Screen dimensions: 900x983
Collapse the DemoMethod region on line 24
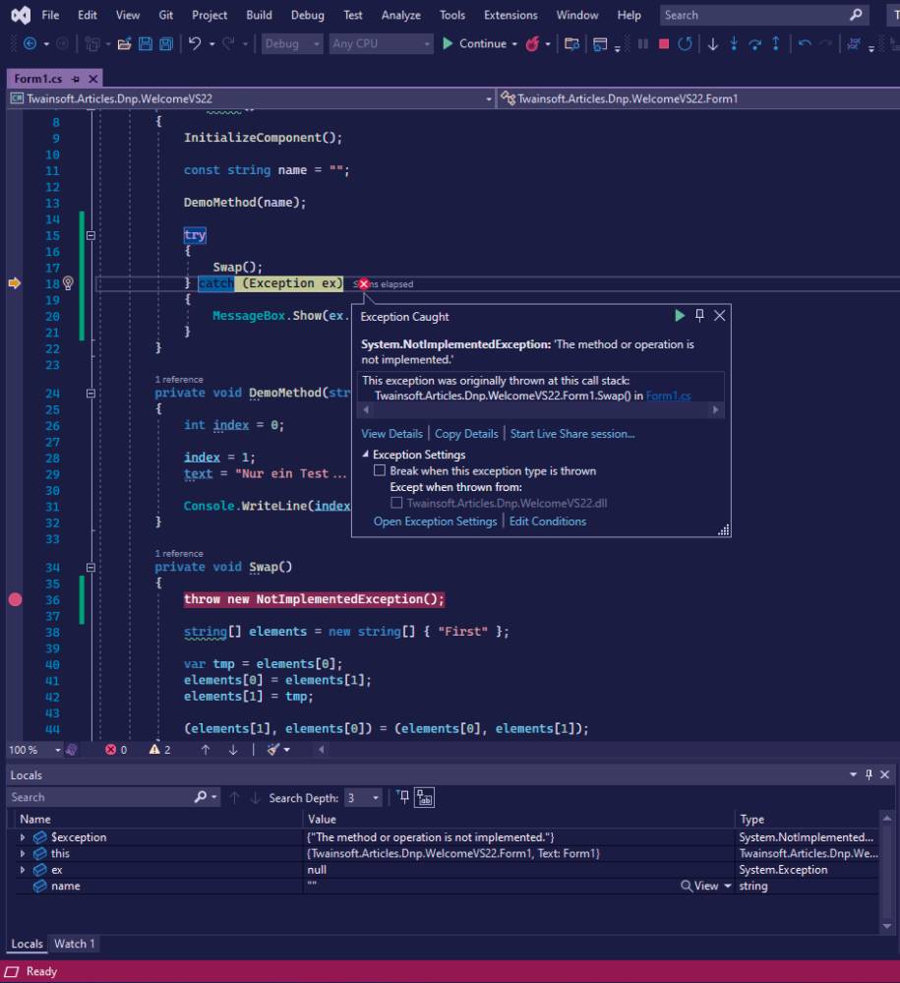tap(90, 394)
